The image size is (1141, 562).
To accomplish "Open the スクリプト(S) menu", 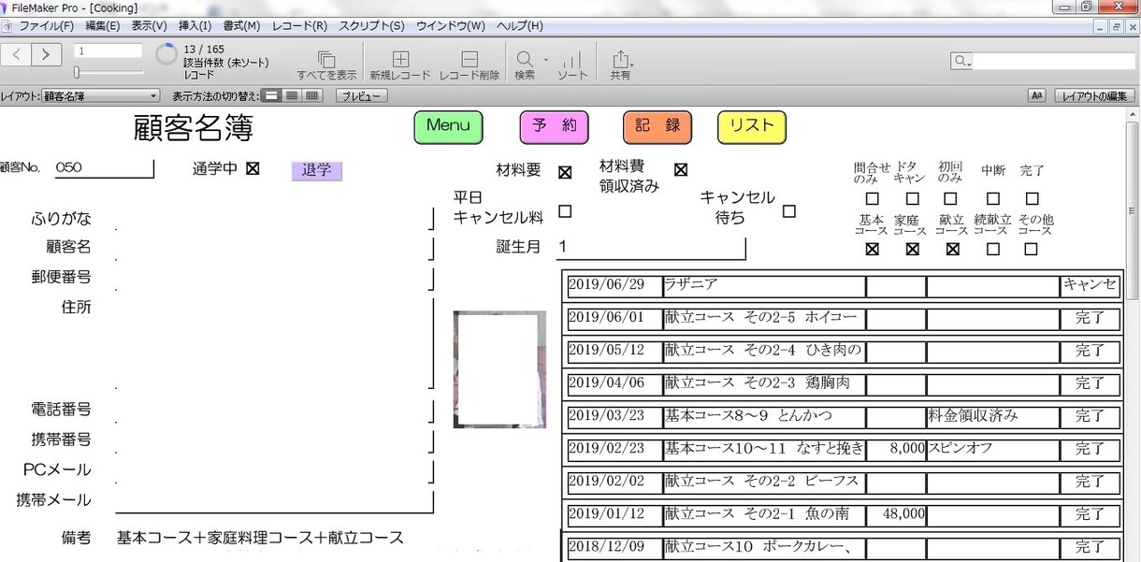I will coord(371,26).
